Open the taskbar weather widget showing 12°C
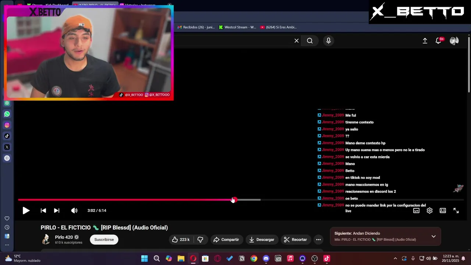 [22, 258]
